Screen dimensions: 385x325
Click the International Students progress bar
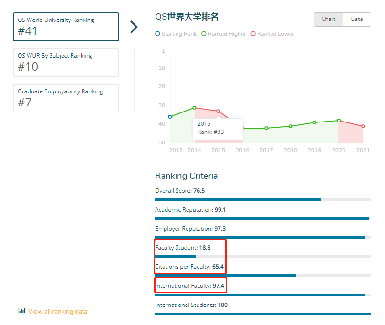[x=263, y=314]
